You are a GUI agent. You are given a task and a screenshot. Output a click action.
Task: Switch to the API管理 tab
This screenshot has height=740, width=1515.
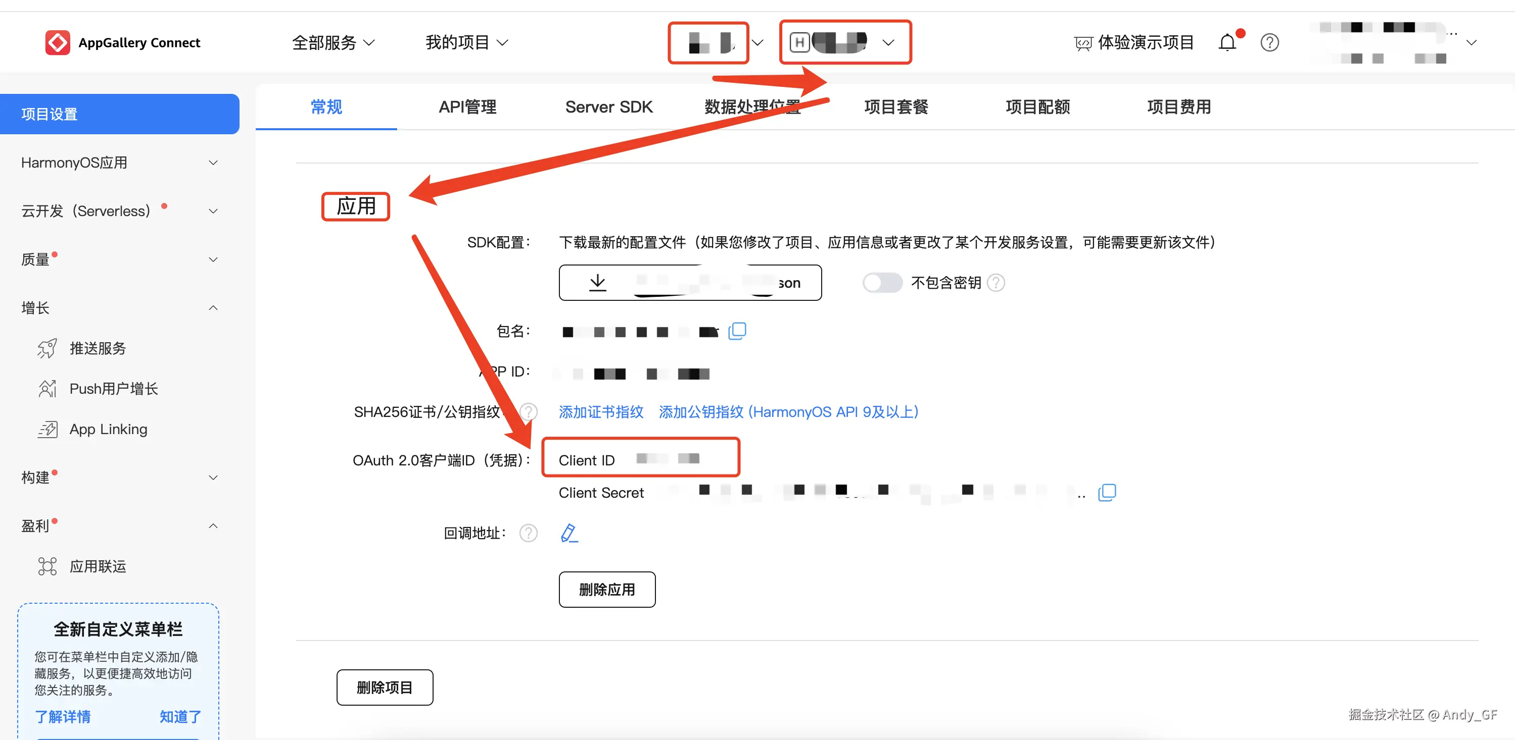click(467, 107)
